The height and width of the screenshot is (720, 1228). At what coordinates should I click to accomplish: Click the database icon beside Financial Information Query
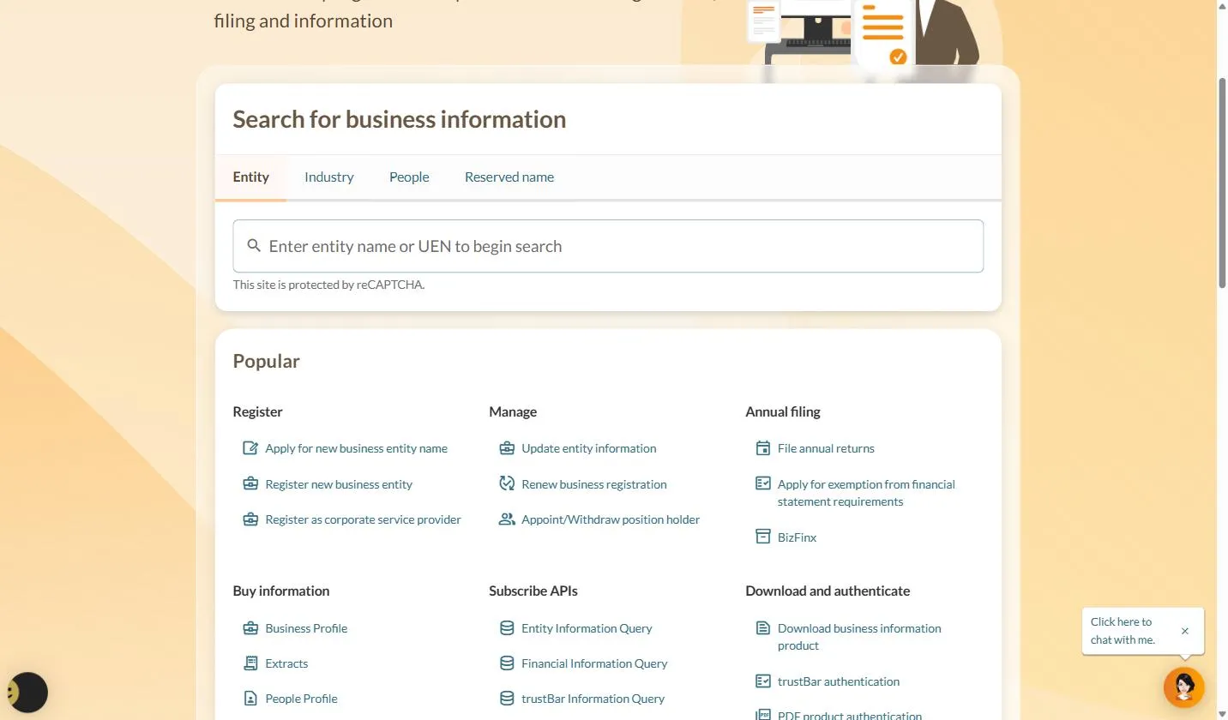pyautogui.click(x=507, y=663)
